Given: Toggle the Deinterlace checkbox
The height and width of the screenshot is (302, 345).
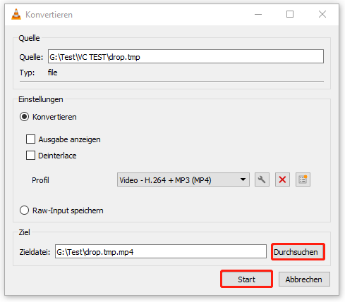Looking at the screenshot, I should (x=30, y=156).
